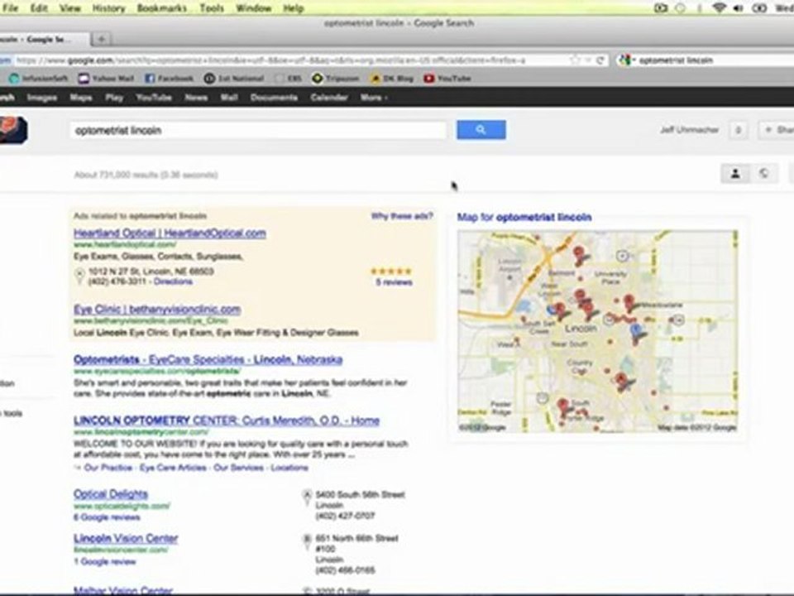Image resolution: width=794 pixels, height=596 pixels.
Task: Open the DK Blog bookmark
Action: 392,79
